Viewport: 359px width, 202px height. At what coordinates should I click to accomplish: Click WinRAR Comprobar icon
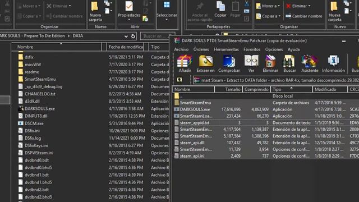[x=229, y=64]
